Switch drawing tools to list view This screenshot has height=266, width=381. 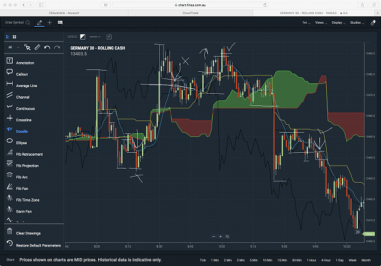[8, 37]
